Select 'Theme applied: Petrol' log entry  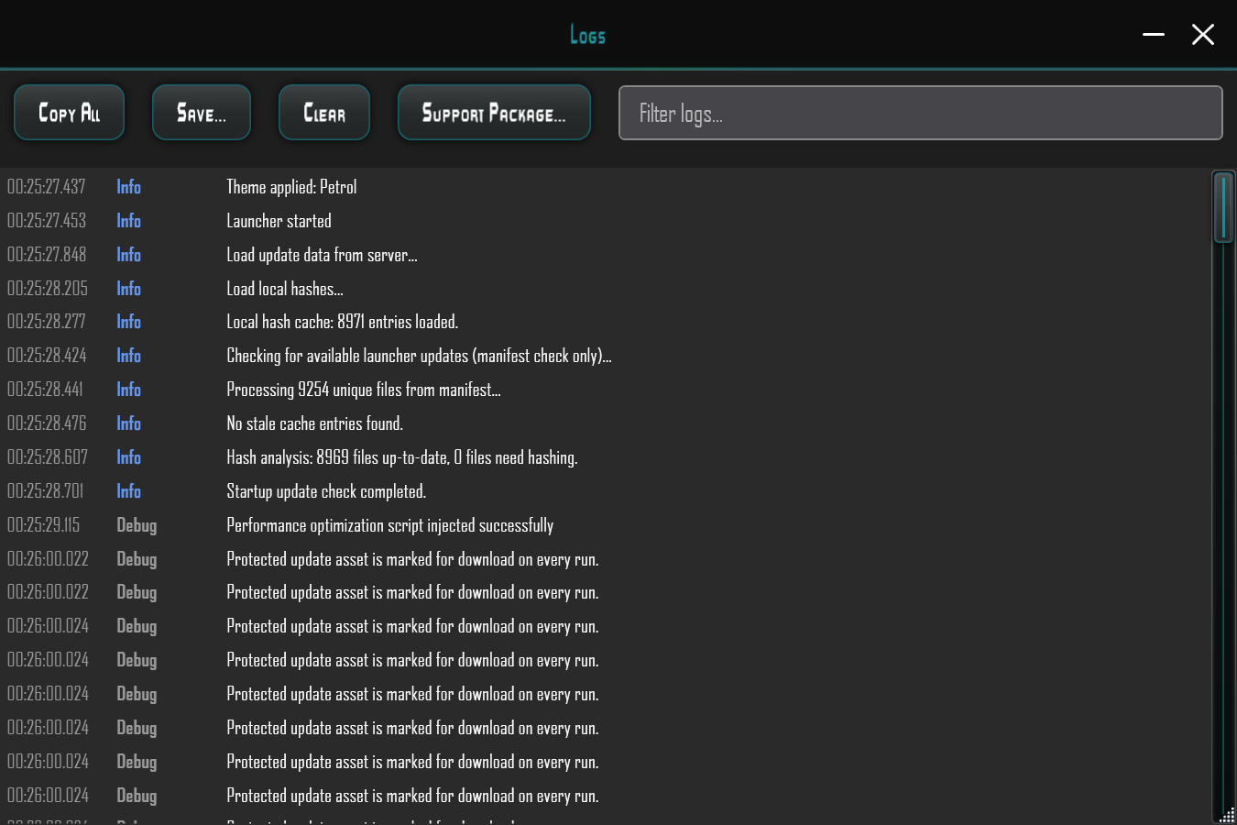(x=291, y=187)
